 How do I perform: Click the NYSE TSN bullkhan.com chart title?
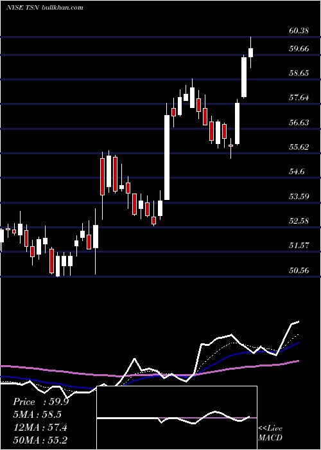pos(45,7)
